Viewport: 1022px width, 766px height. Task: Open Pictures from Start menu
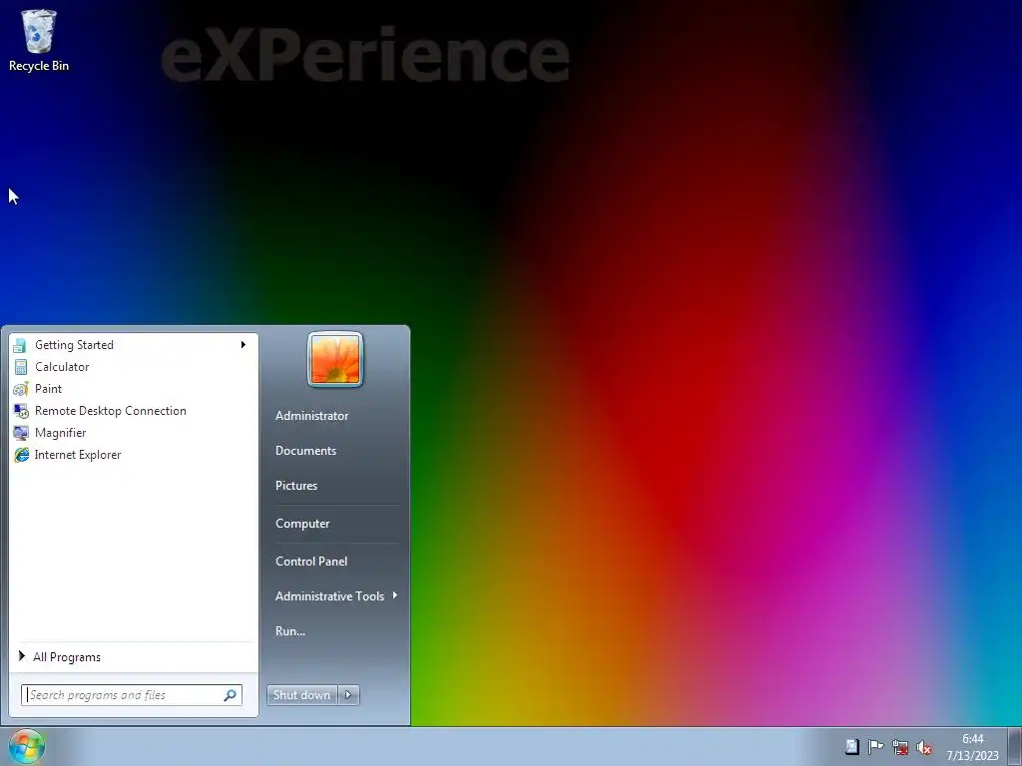[295, 486]
